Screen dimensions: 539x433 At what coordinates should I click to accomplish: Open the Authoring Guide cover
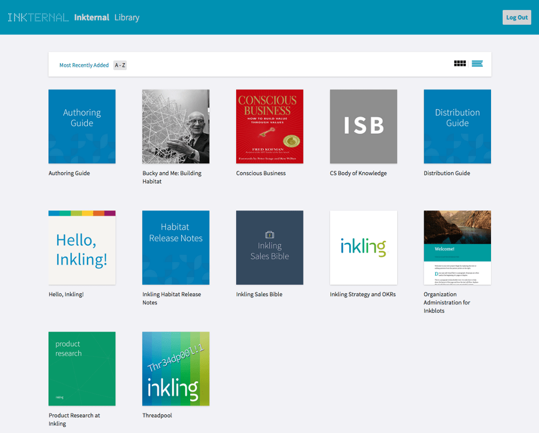point(82,127)
